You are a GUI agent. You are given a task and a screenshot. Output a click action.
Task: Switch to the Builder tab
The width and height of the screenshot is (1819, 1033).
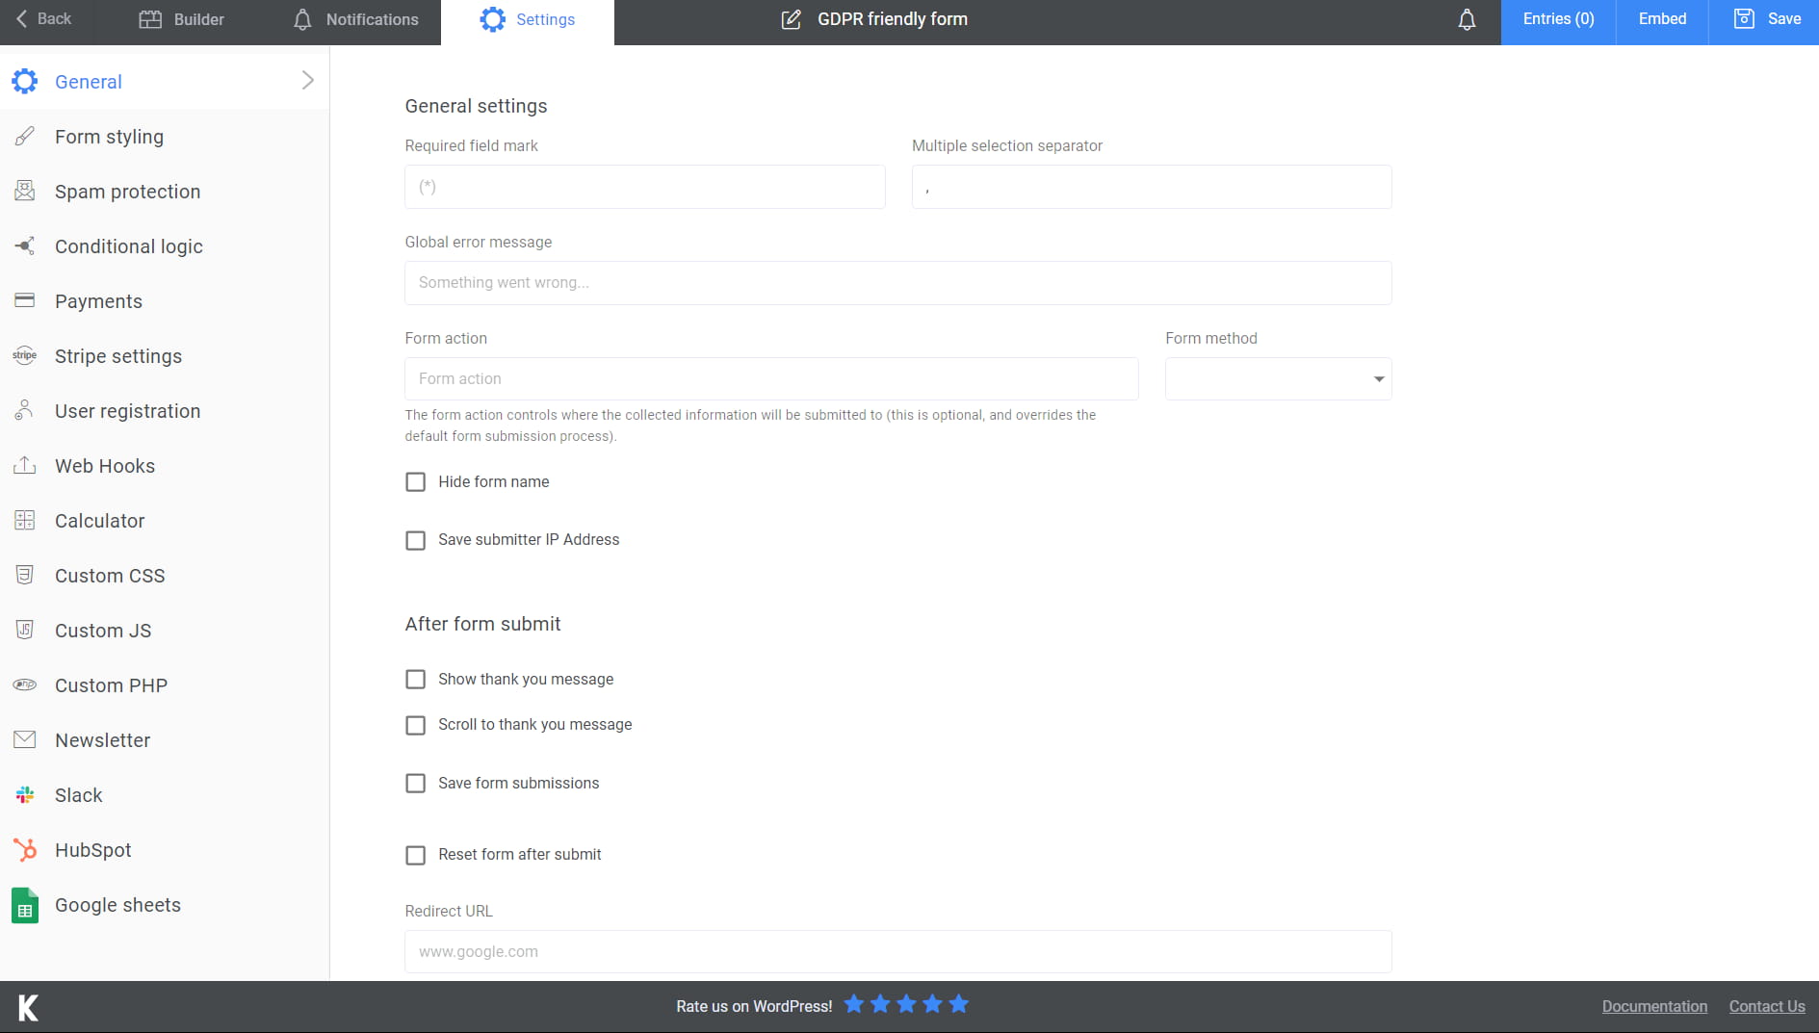[182, 19]
